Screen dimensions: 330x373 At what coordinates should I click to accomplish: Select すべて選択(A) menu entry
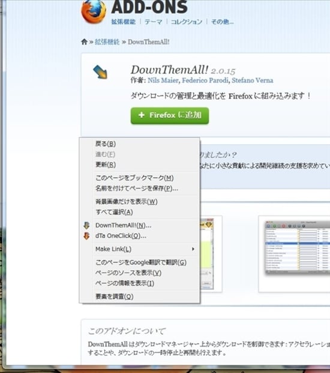point(140,212)
